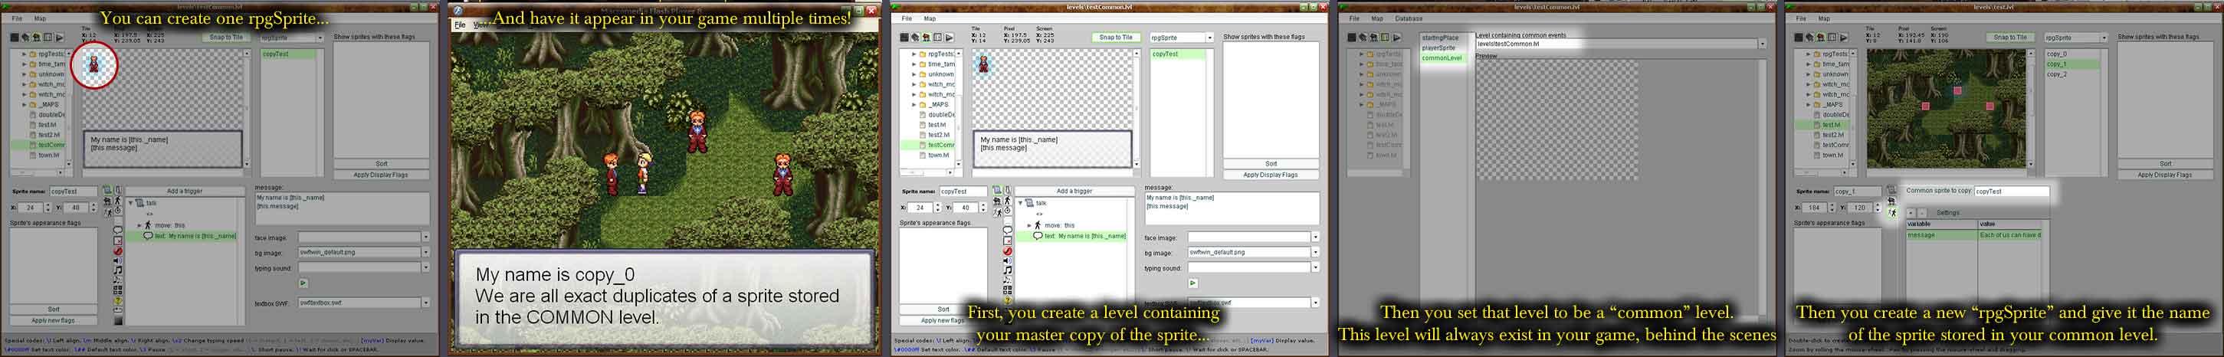The height and width of the screenshot is (357, 2224).
Task: Click 'Add a trigger' in the 'First, you create' panel
Action: [x=1074, y=191]
